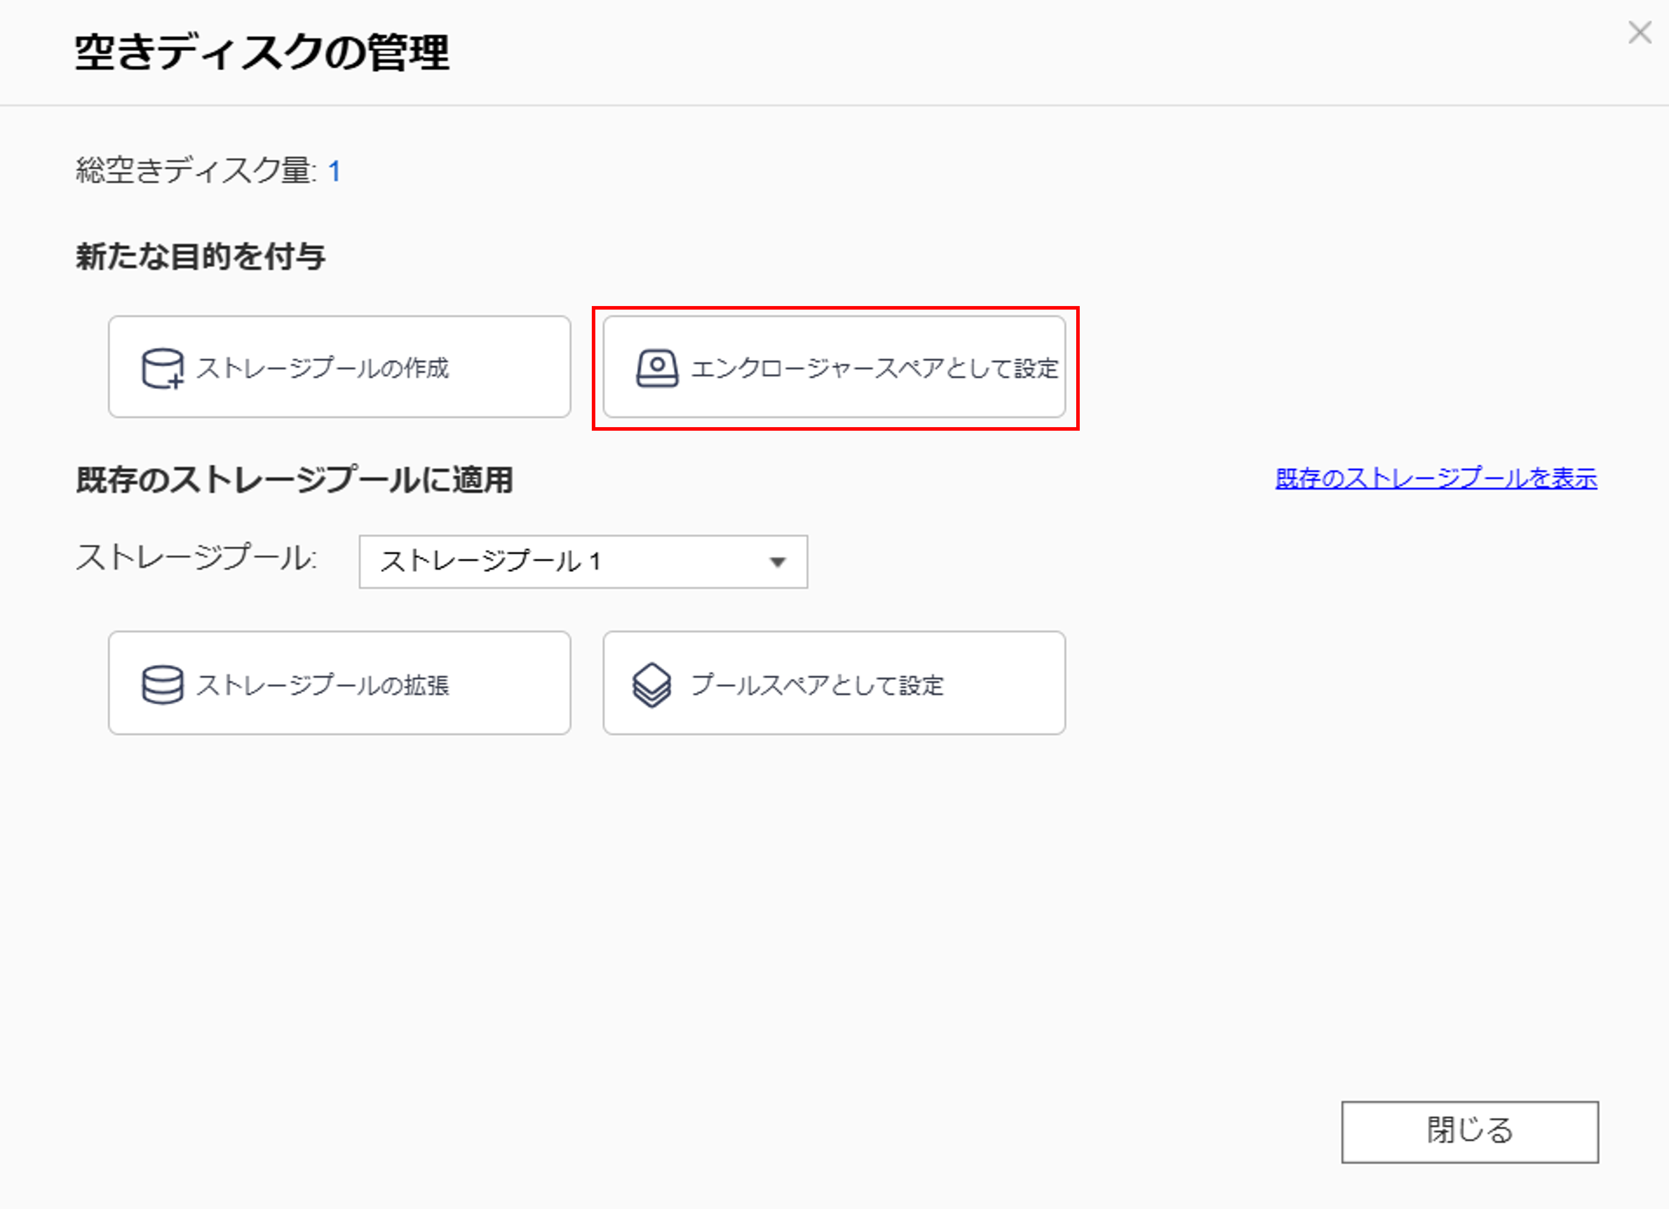
Task: Click the storage pool dropdown arrow
Action: 777,562
